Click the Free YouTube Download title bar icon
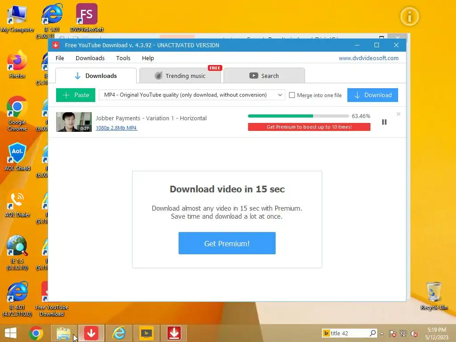Viewport: 456px width, 342px height. pyautogui.click(x=56, y=45)
